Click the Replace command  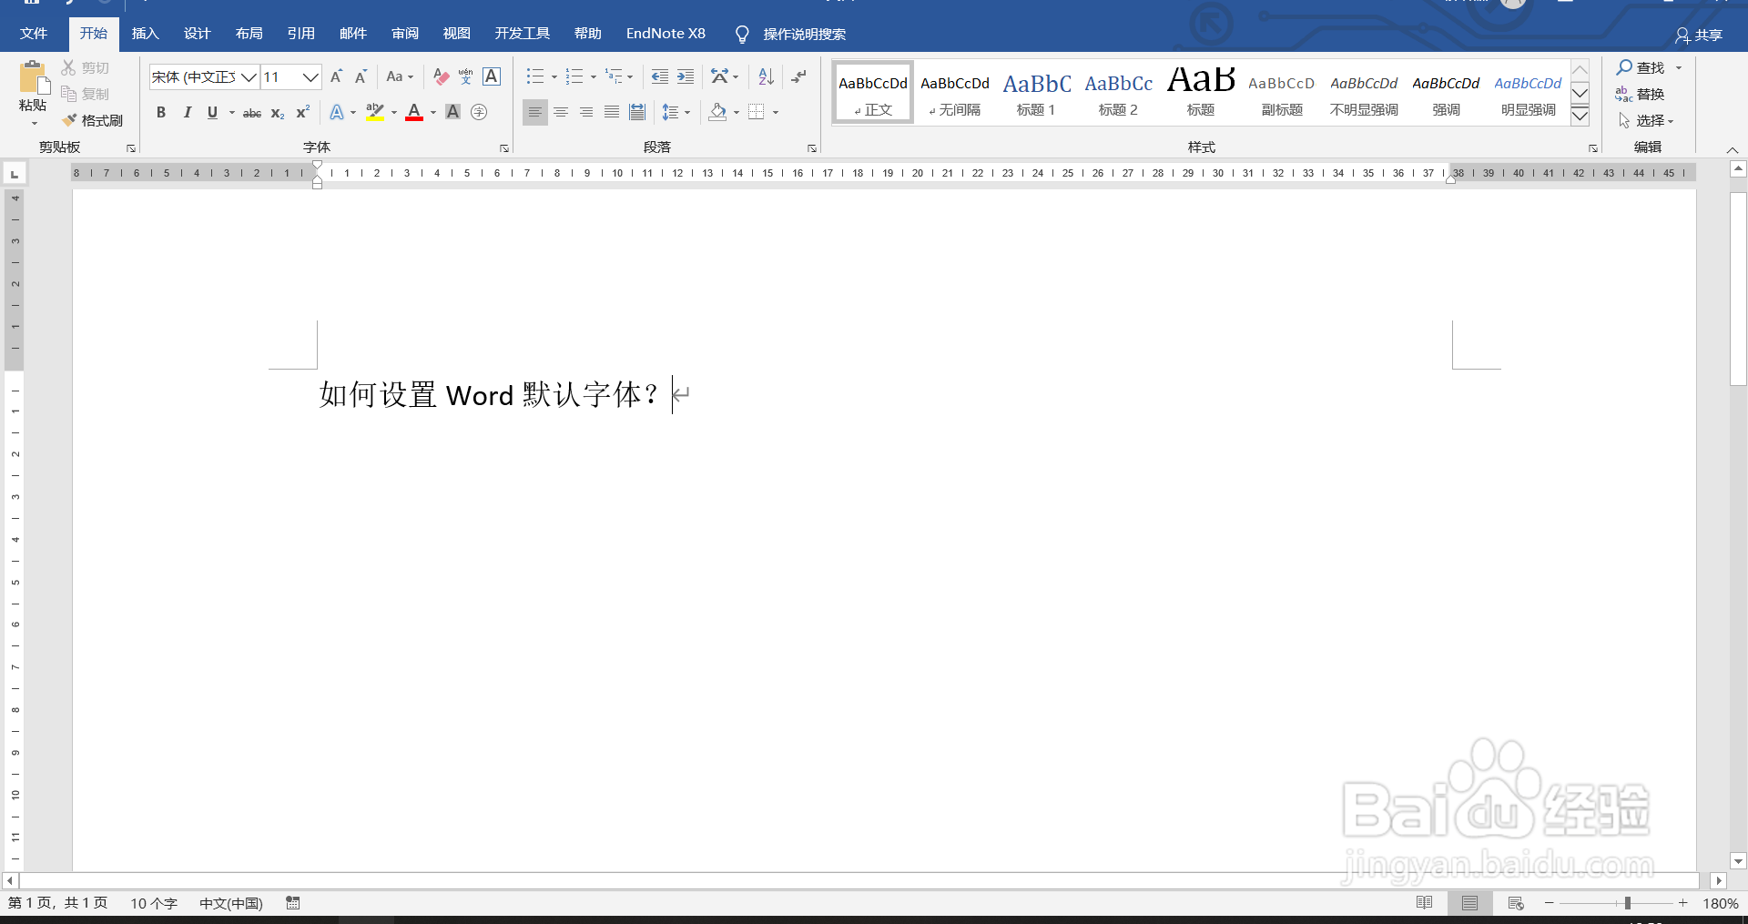[1640, 94]
